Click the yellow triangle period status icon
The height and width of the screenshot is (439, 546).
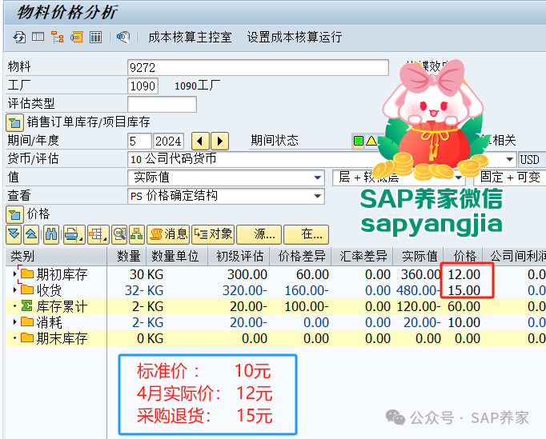[x=371, y=141]
